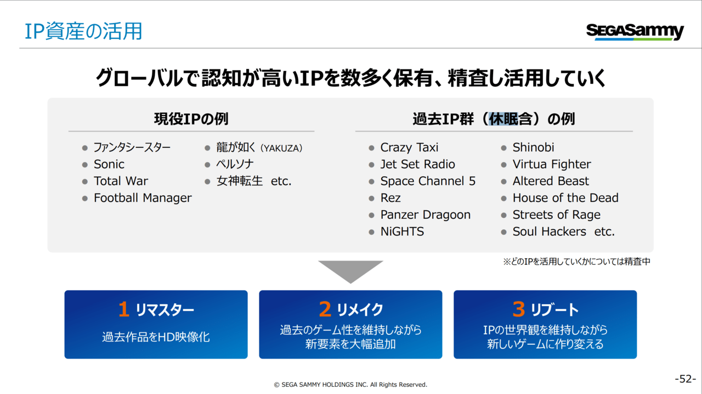
Task: Select the ファンタシースター list item
Action: pos(132,148)
